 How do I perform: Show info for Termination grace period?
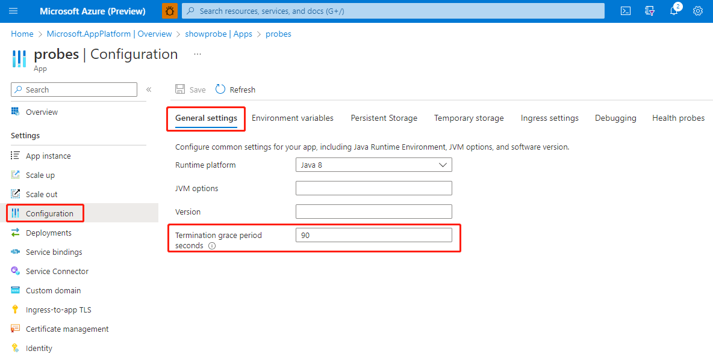coord(212,246)
